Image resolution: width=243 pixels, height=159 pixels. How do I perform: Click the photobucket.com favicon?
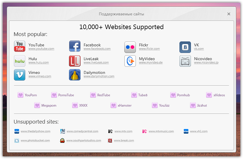point(17,140)
